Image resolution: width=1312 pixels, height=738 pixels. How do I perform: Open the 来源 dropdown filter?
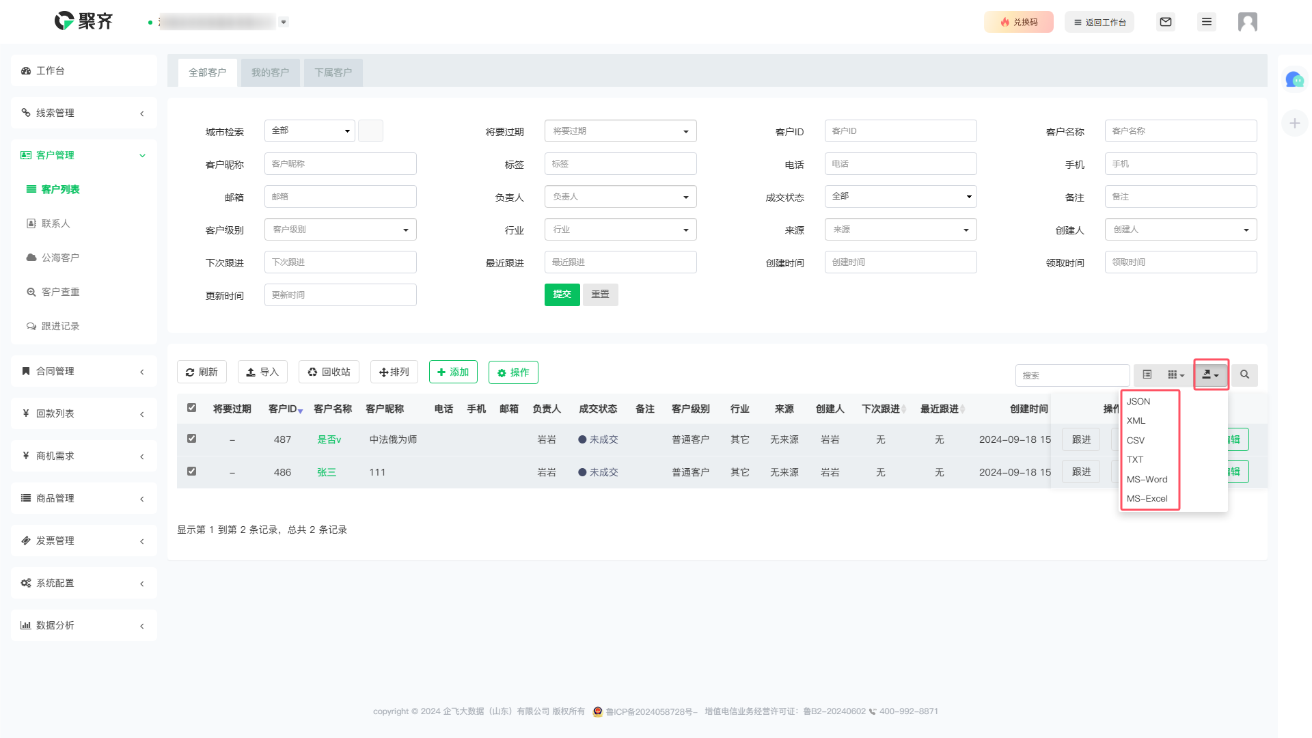(901, 230)
